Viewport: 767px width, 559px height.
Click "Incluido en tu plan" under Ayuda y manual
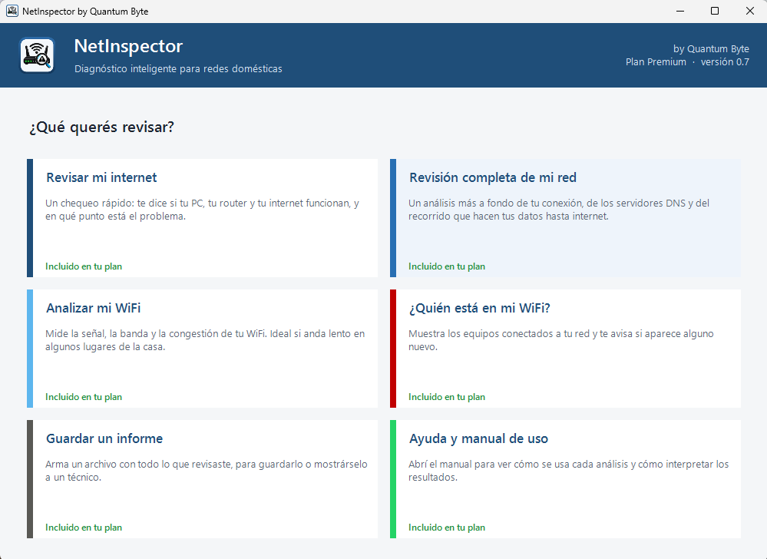click(447, 528)
